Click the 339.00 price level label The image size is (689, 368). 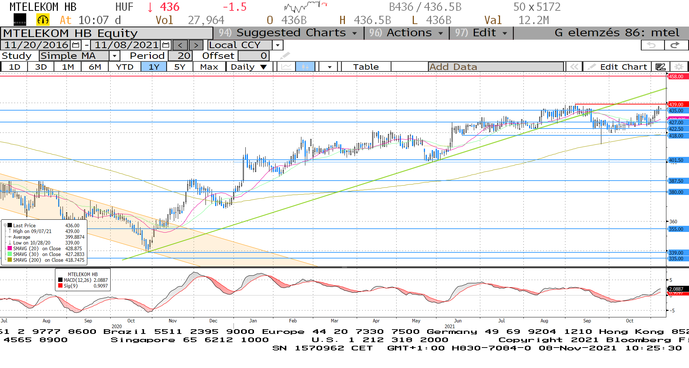678,253
